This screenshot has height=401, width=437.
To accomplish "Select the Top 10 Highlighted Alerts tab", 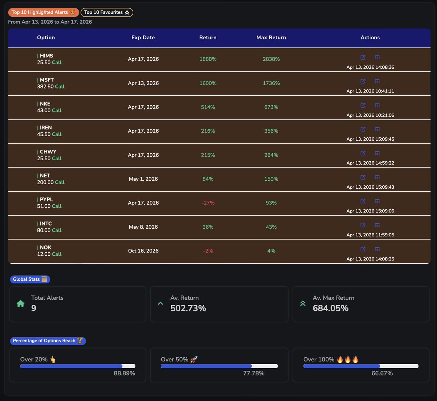I will (44, 12).
